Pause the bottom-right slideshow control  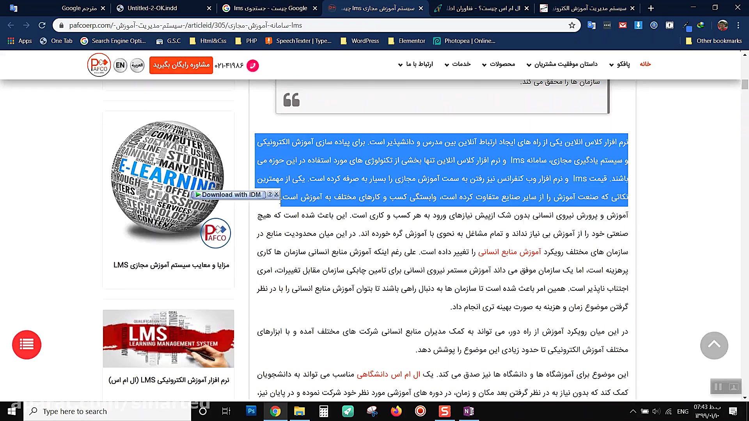[718, 387]
